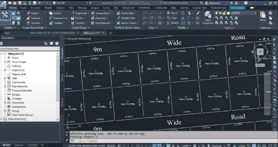Screen dimensions: 278x147
Task: Expand the Sites tree node
Action: click(5, 78)
